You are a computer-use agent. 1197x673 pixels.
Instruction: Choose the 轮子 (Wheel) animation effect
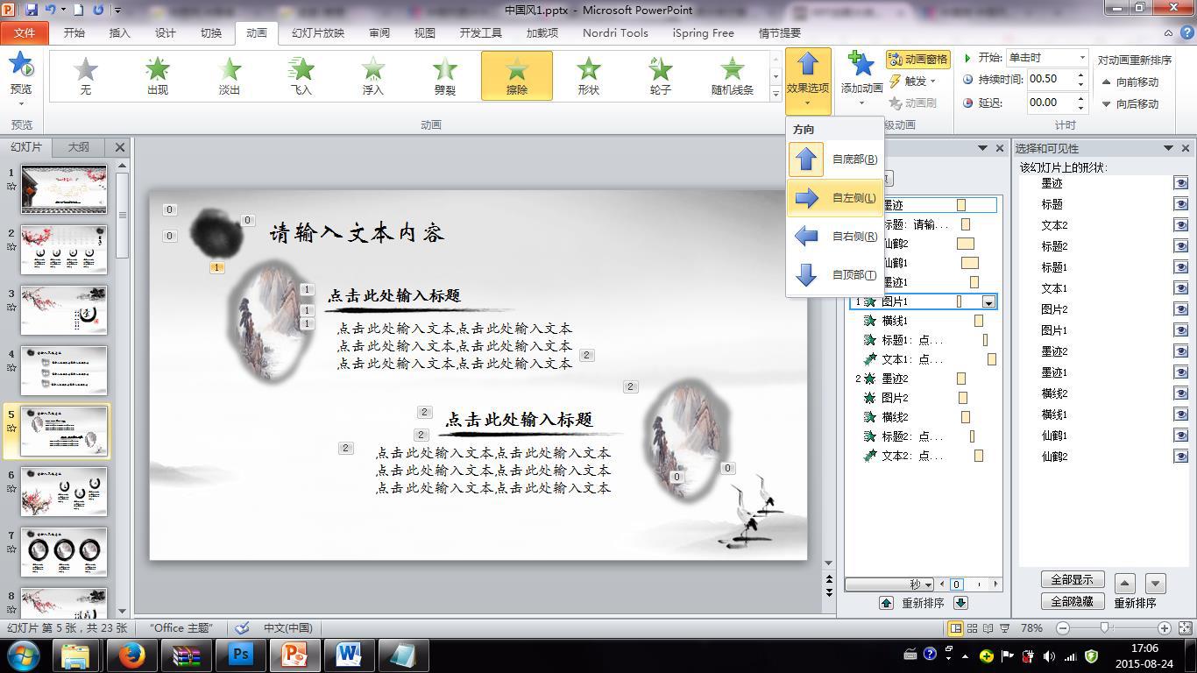click(659, 75)
